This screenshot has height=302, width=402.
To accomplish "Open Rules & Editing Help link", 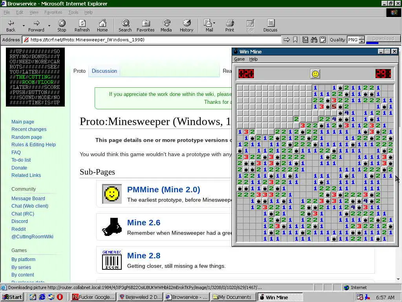I will [x=34, y=145].
